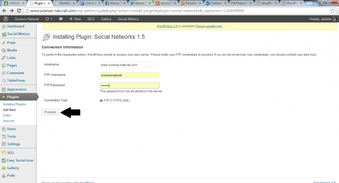This screenshot has height=183, width=339.
Task: Click the Social Metrics sidebar icon
Action: click(x=4, y=34)
